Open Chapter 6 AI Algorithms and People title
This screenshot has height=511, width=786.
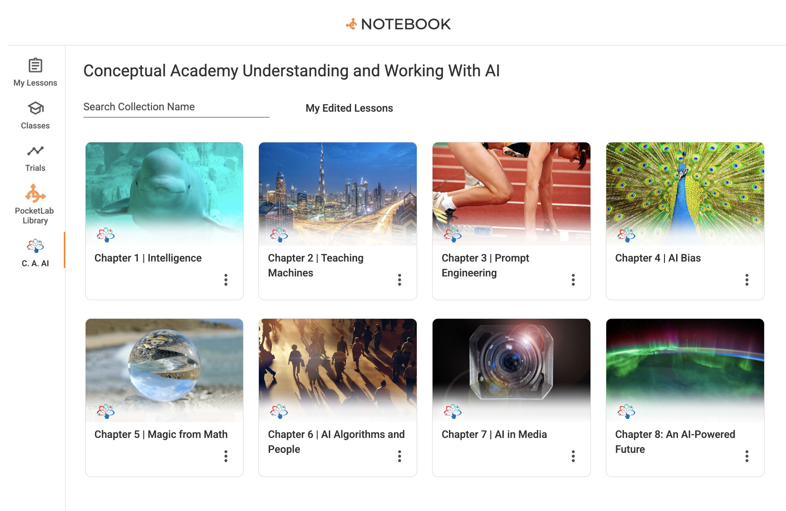(336, 442)
